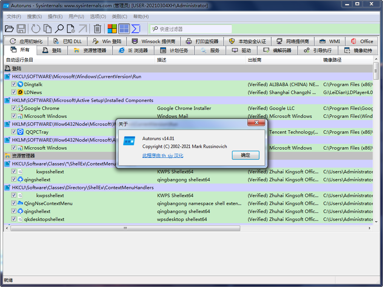Image resolution: width=383 pixels, height=287 pixels.
Task: Uncheck the QQPCTray checkbox
Action: click(14, 132)
